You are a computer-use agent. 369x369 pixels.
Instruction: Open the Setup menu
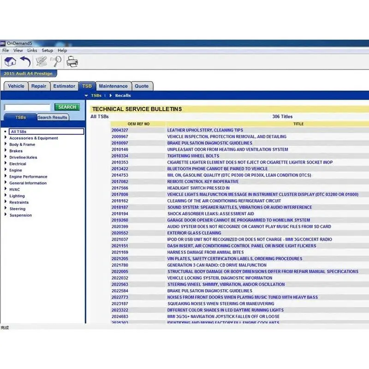pyautogui.click(x=47, y=50)
